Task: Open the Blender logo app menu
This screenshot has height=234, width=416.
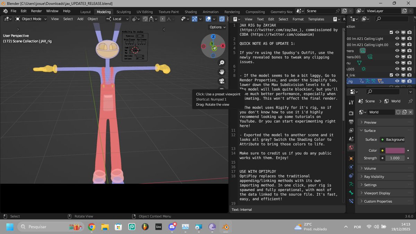Action: pos(6,11)
